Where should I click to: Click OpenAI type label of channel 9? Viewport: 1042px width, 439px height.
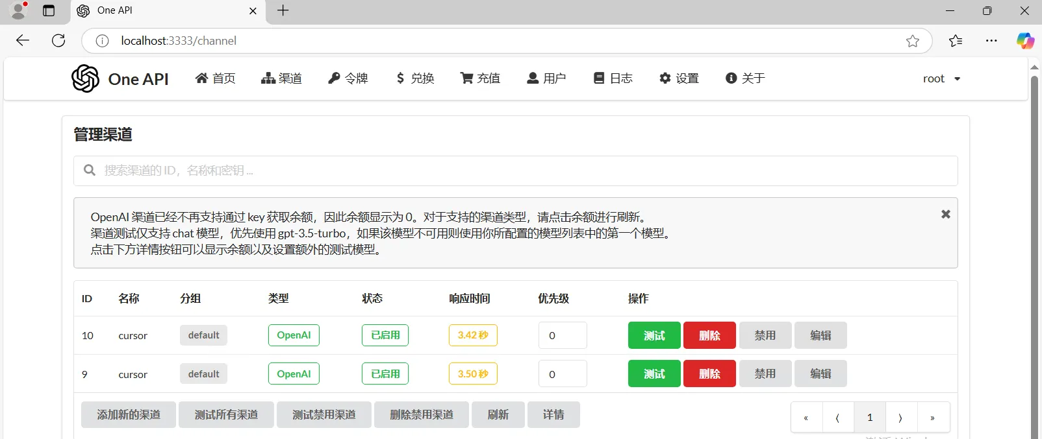click(294, 374)
